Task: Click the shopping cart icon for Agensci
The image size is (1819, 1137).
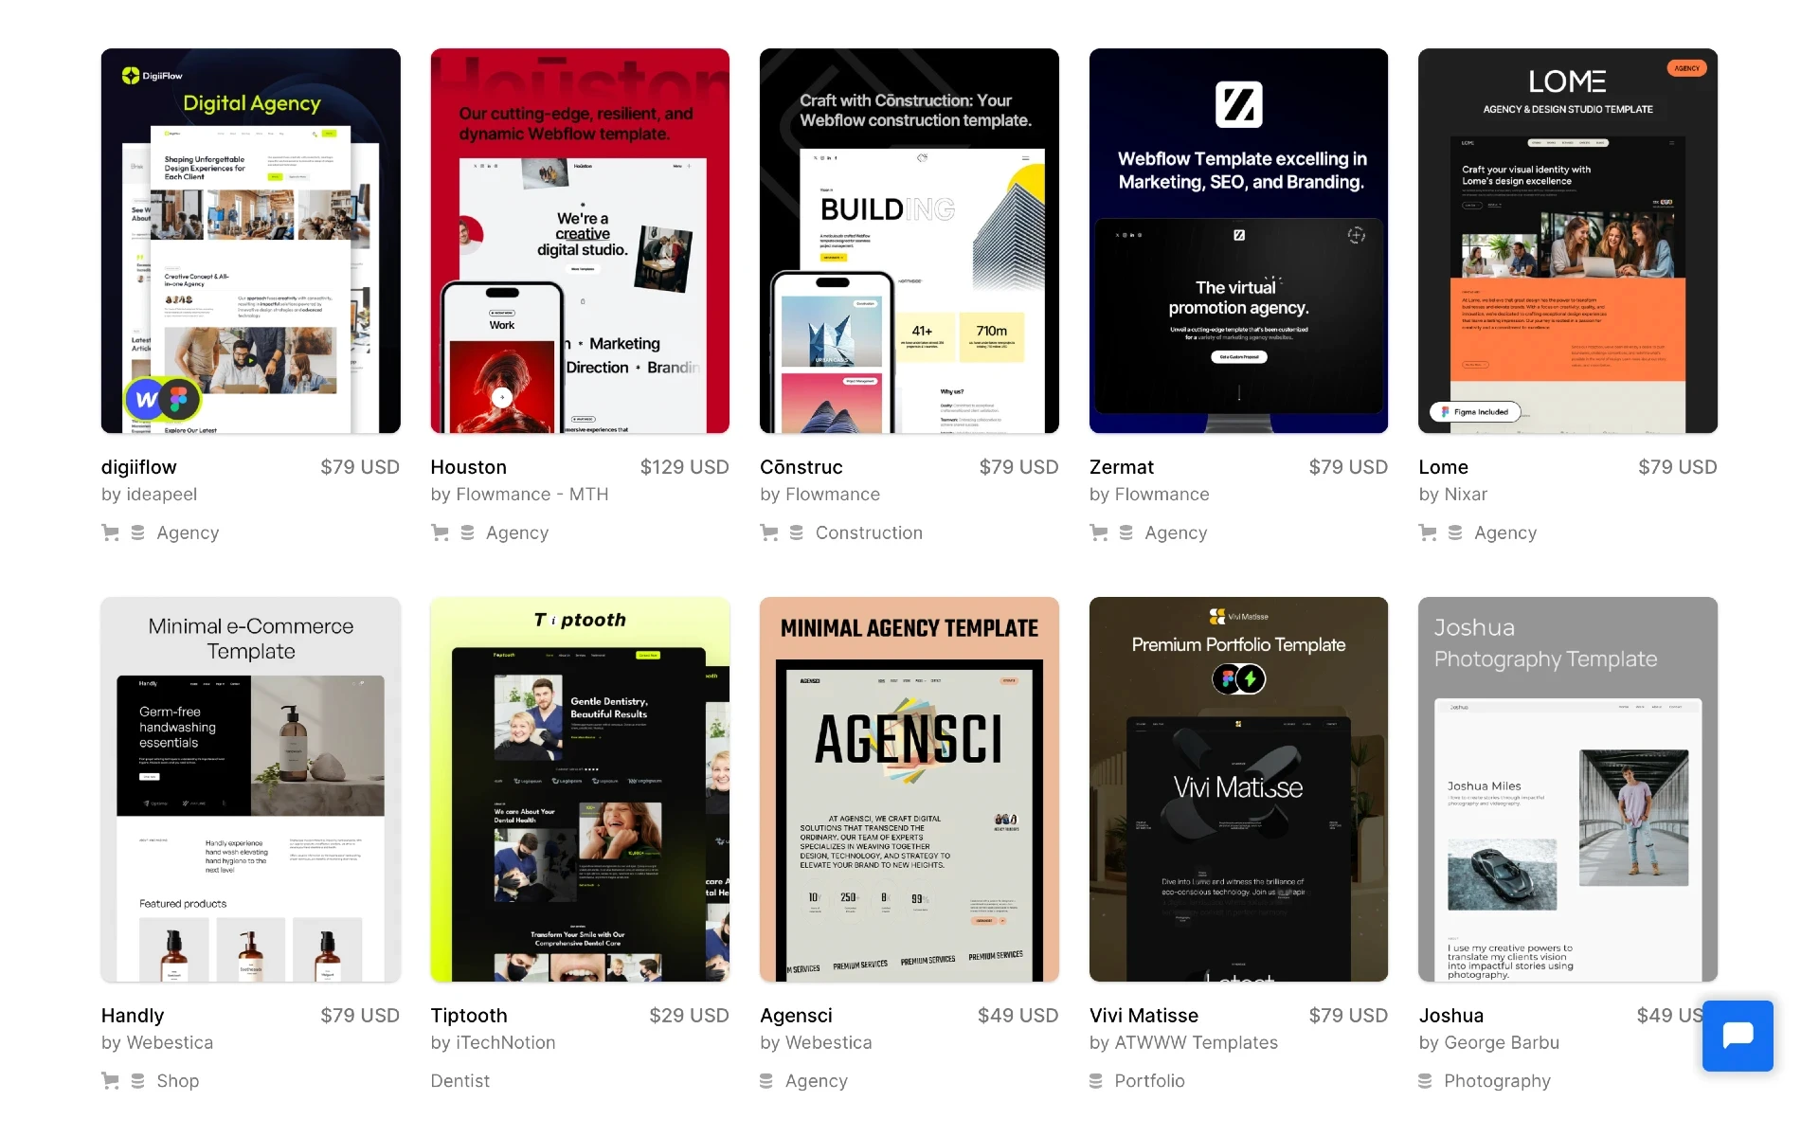Action: click(768, 1081)
